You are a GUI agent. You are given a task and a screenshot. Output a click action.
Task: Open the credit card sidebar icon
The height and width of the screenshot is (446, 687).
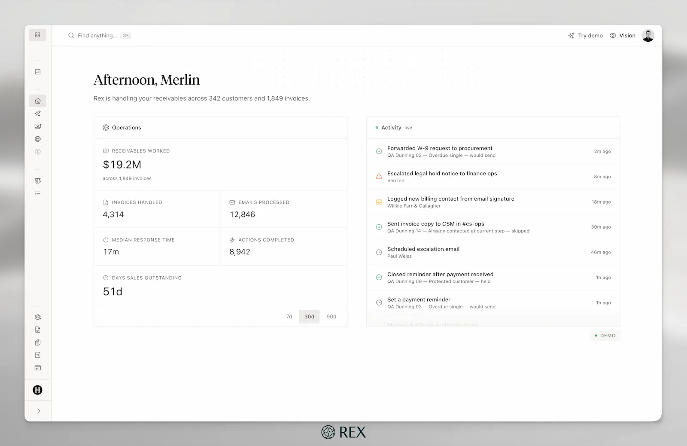click(37, 368)
